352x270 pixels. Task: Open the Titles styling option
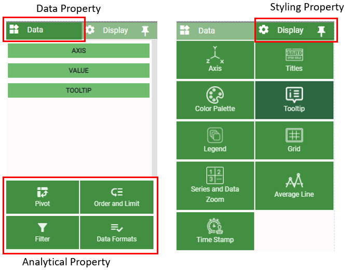(x=294, y=60)
